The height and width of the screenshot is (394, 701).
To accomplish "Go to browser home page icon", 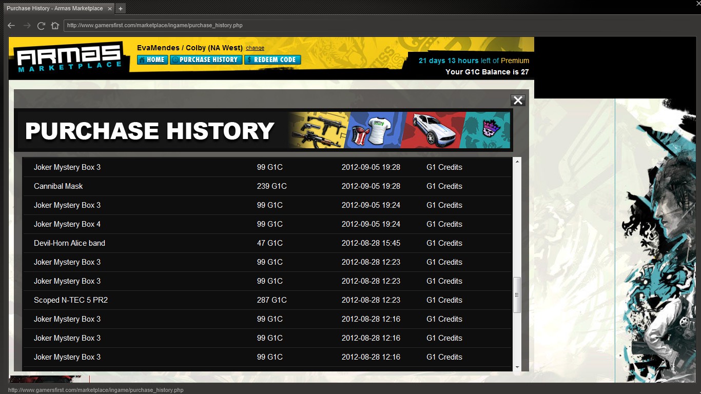I will point(55,26).
